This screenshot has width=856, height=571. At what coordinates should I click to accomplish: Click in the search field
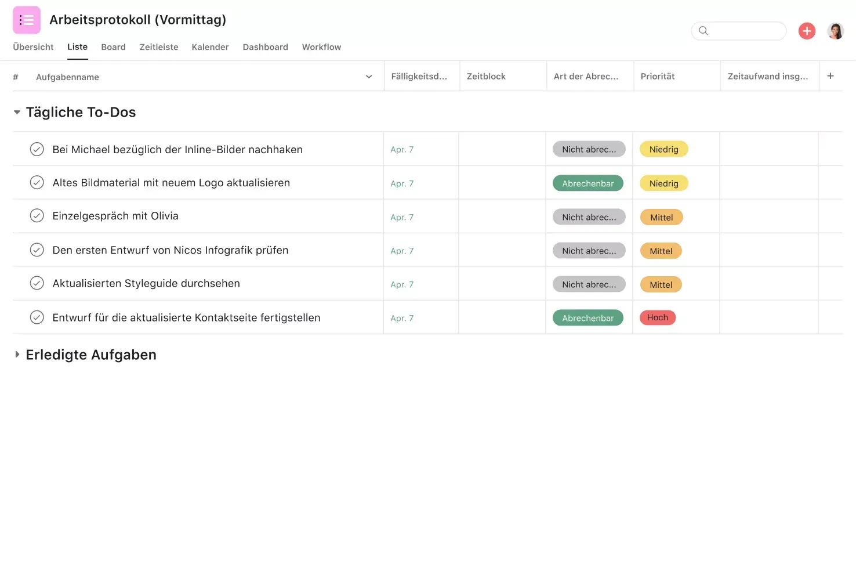point(739,31)
